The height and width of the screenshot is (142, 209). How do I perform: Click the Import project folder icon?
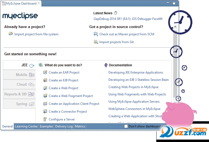pos(11,33)
